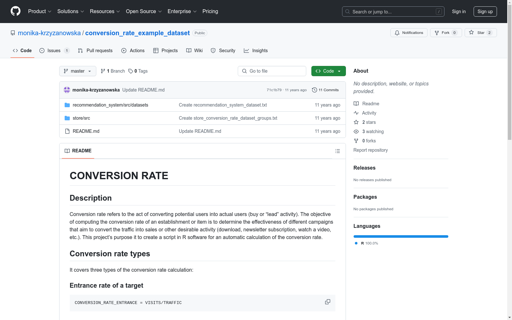
Task: Expand the Solutions menu
Action: [71, 12]
